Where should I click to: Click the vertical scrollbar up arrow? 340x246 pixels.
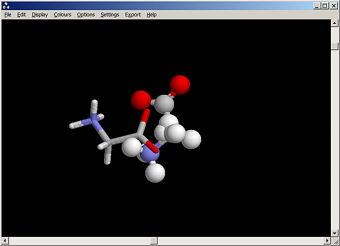[335, 24]
